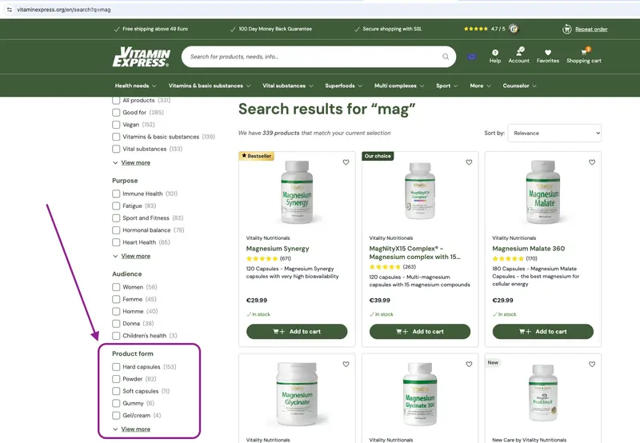Check the Gel/cream filter
640x443 pixels.
pos(116,416)
